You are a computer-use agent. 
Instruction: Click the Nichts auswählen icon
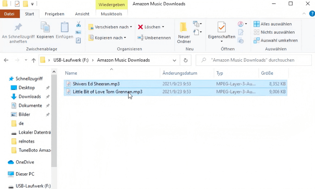point(257,32)
